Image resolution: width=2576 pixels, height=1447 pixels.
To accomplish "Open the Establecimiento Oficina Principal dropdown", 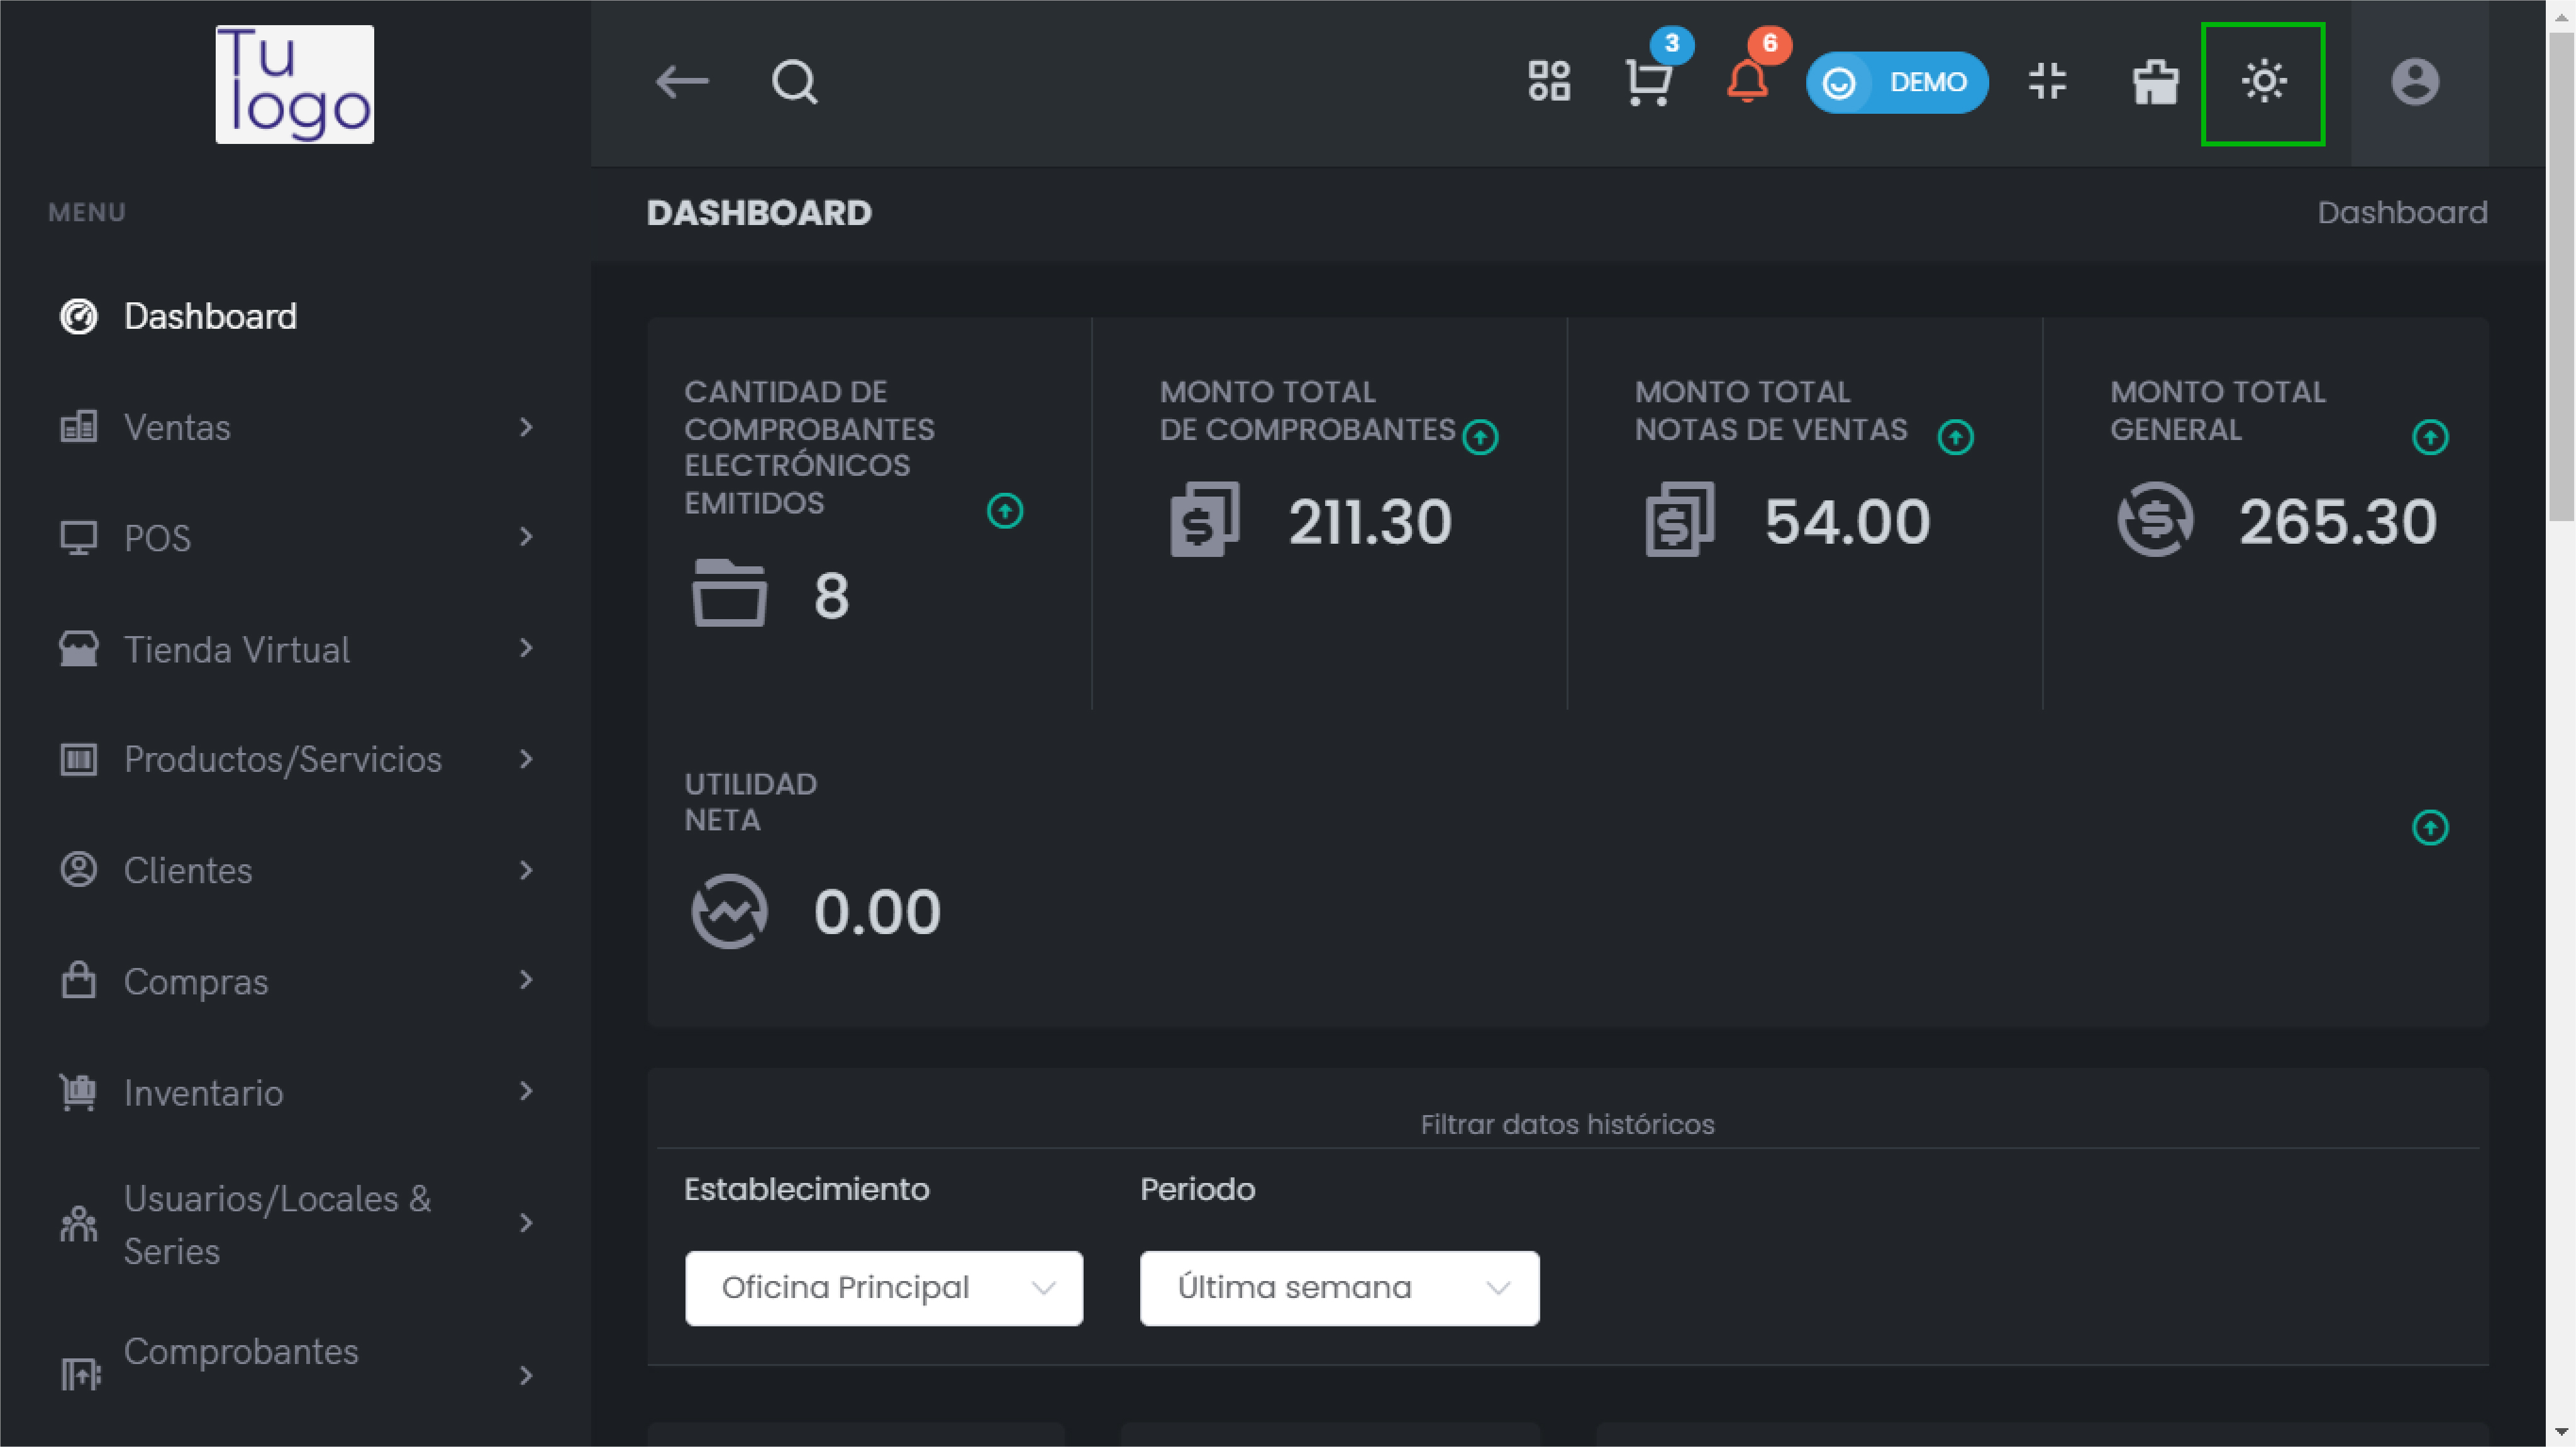I will (883, 1288).
